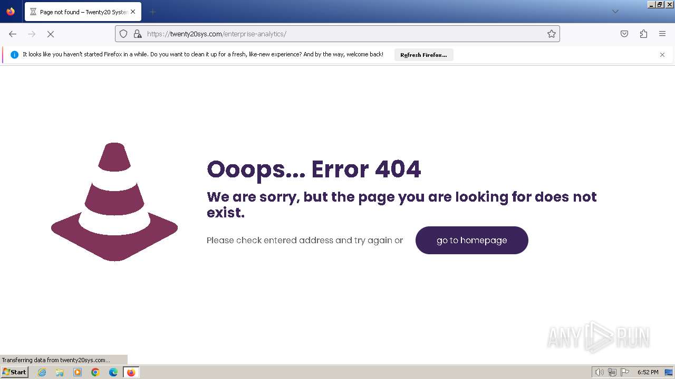Click the Firefox logo in title bar
Screen dimensions: 675x379
[11, 12]
